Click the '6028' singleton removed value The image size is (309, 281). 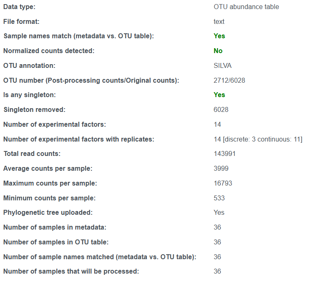[x=221, y=109]
